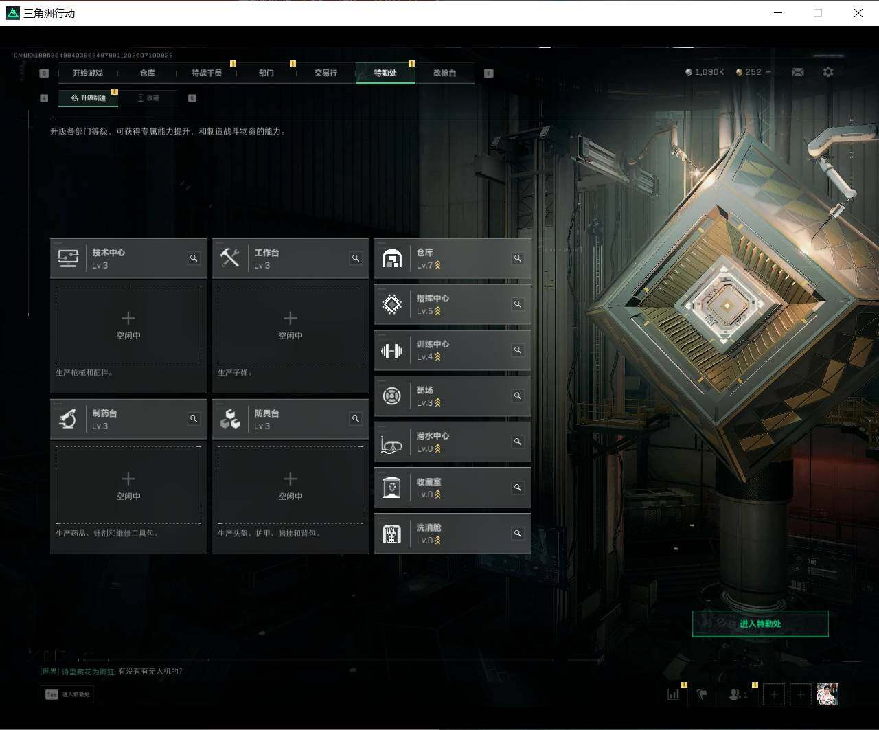Click the 进入特勤处 button

(760, 624)
